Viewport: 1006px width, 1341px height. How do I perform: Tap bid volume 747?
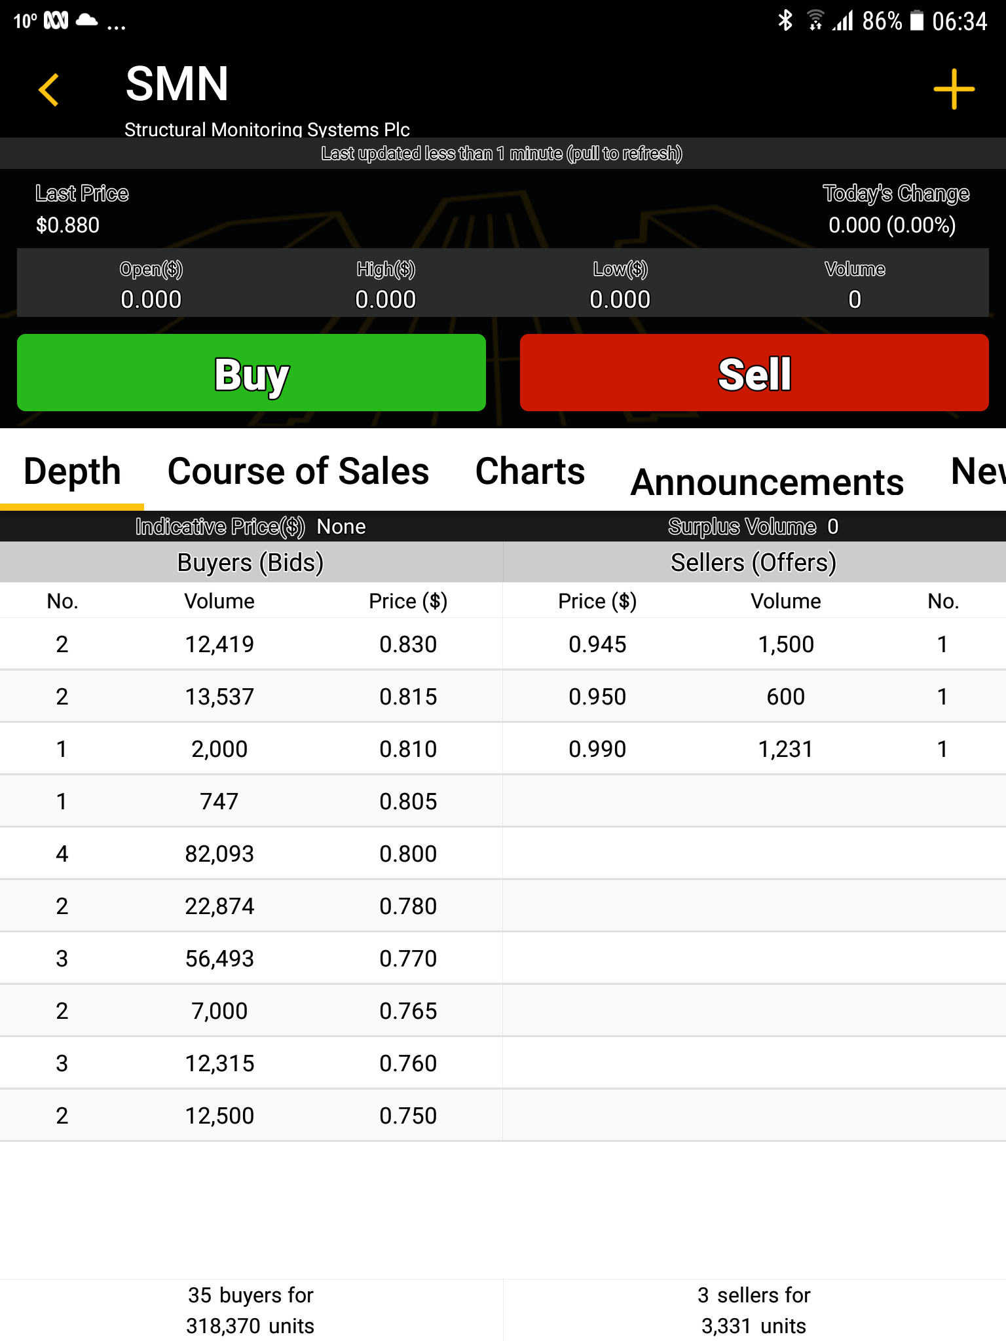pos(219,801)
